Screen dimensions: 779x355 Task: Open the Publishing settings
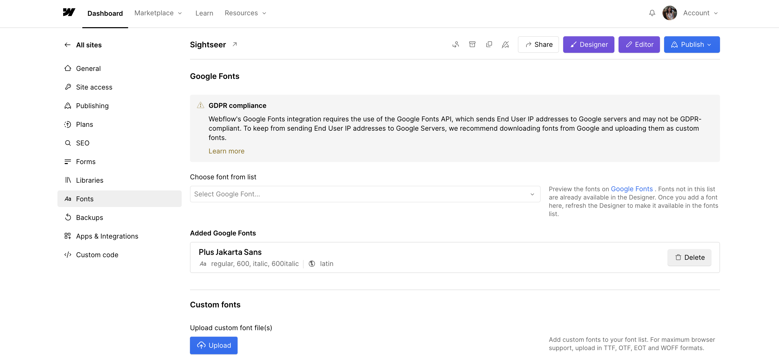tap(120, 106)
